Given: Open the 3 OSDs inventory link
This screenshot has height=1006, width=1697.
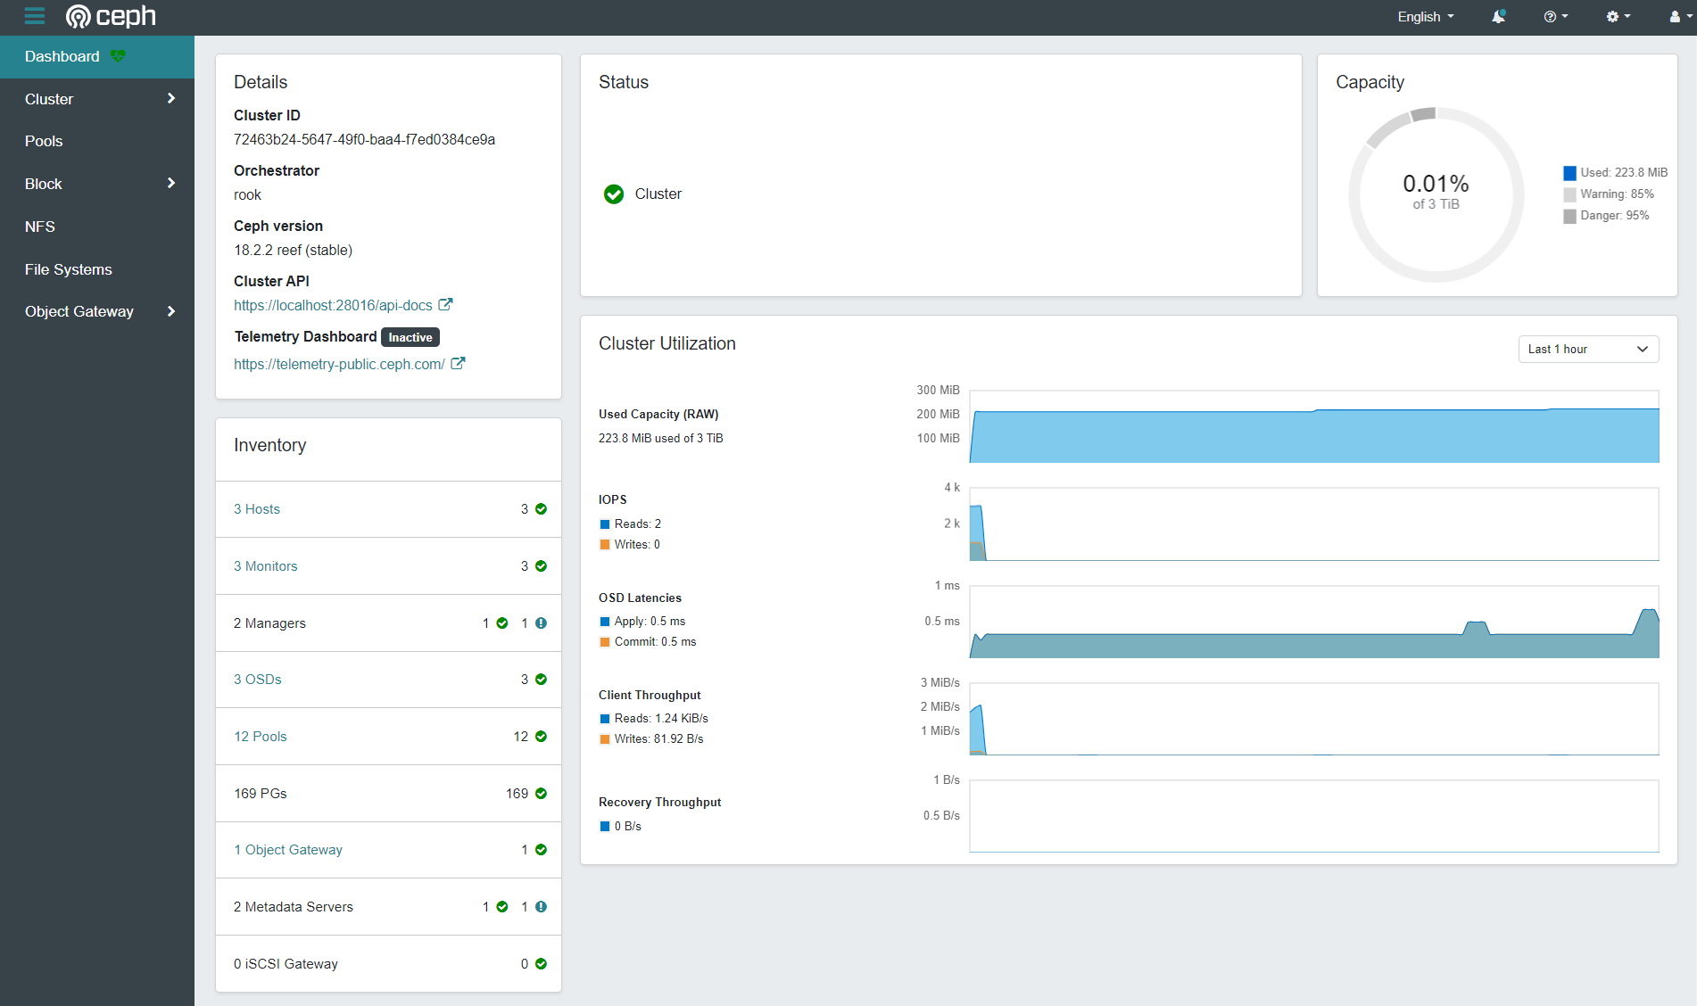Looking at the screenshot, I should (258, 680).
